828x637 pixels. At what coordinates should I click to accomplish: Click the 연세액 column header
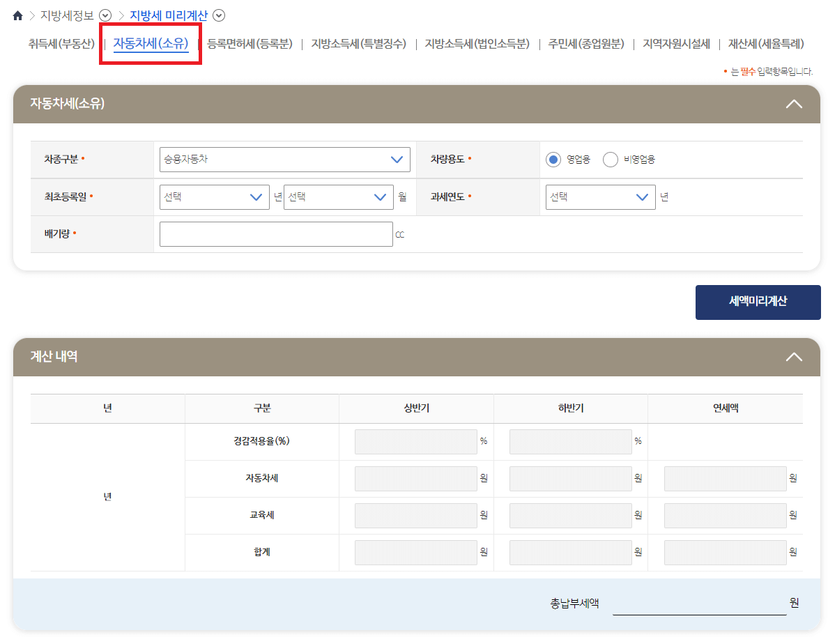coord(726,408)
